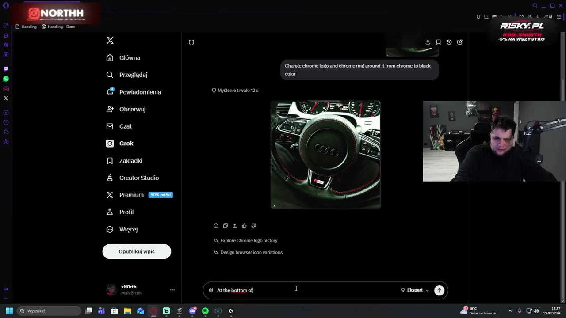This screenshot has width=566, height=318.
Task: Open Więcej more menu
Action: pos(122,229)
